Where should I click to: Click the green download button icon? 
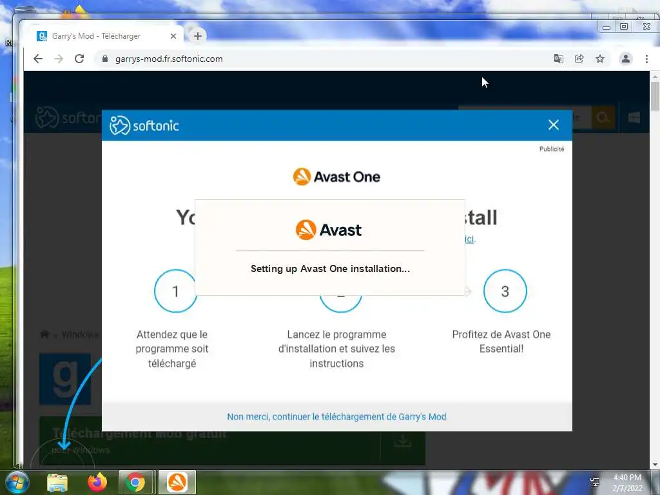point(403,441)
